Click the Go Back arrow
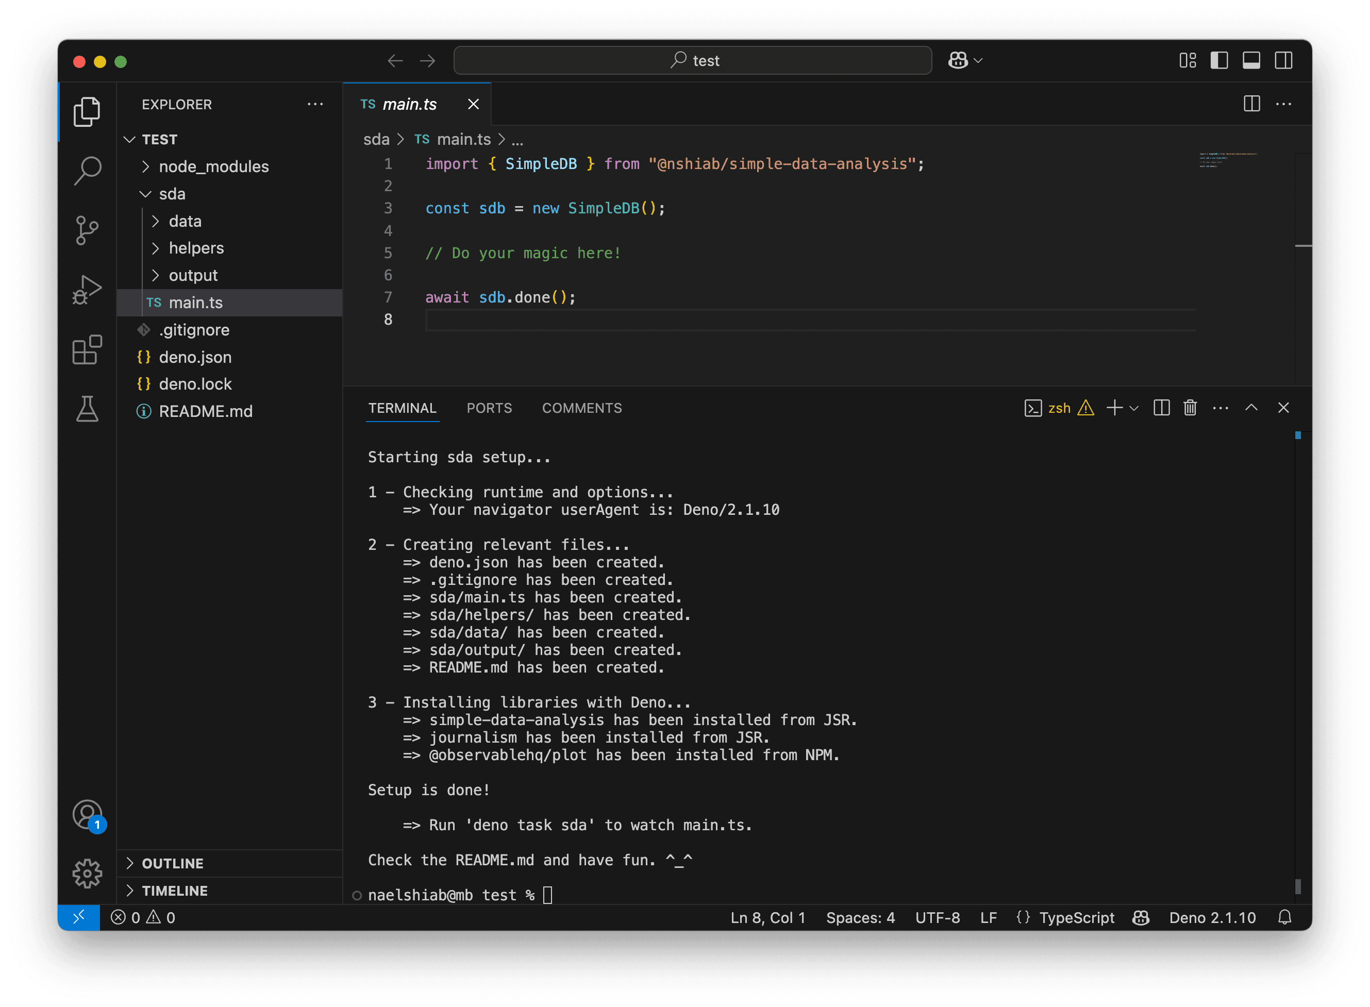The width and height of the screenshot is (1370, 1007). (395, 60)
